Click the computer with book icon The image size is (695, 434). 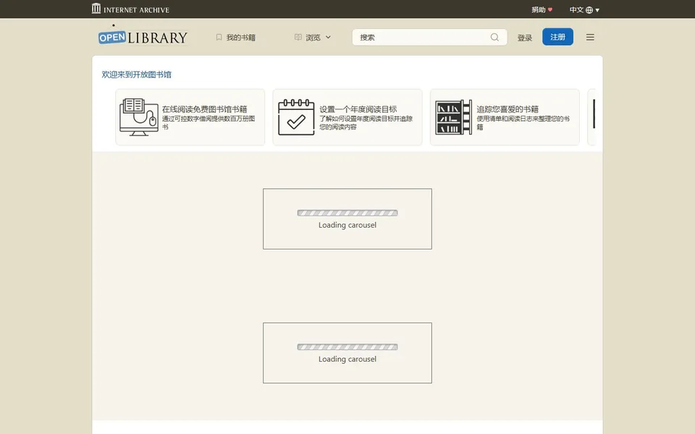pos(139,117)
